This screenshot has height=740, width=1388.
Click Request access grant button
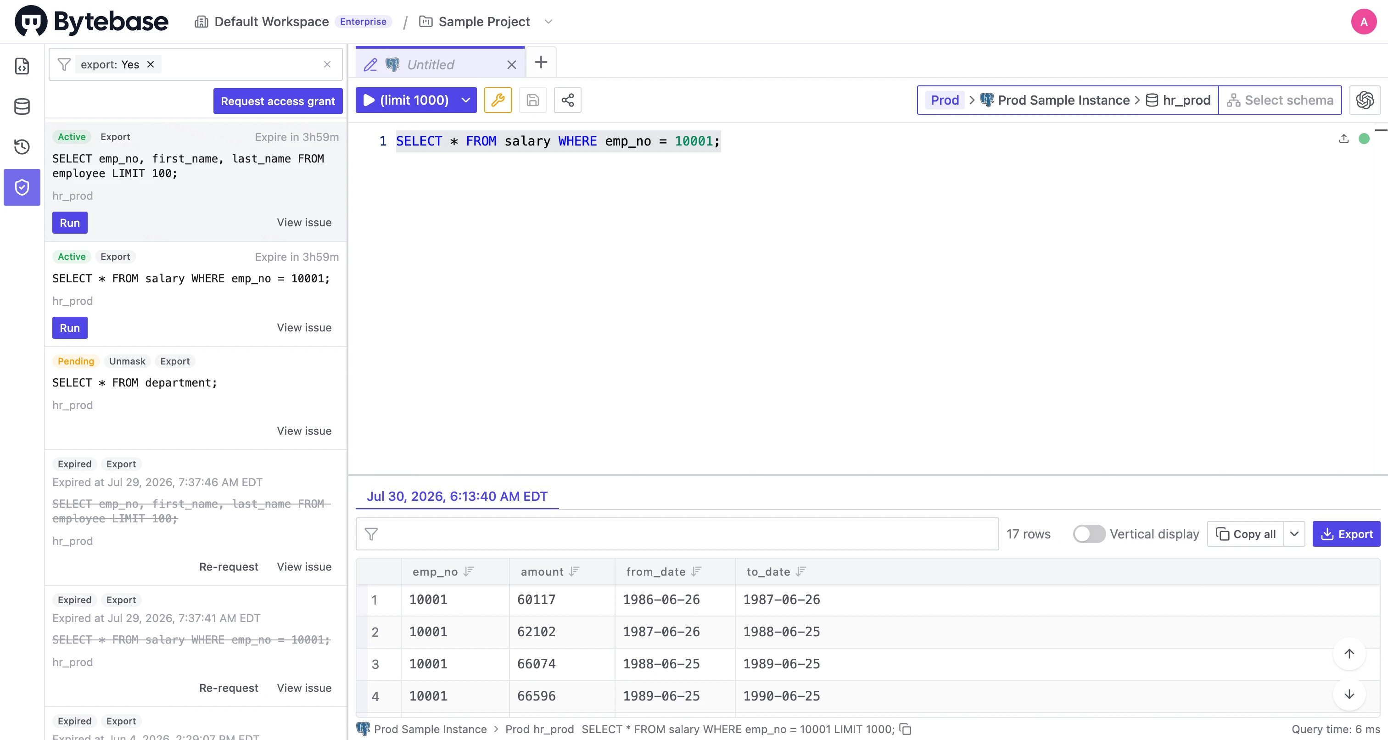[x=278, y=101]
